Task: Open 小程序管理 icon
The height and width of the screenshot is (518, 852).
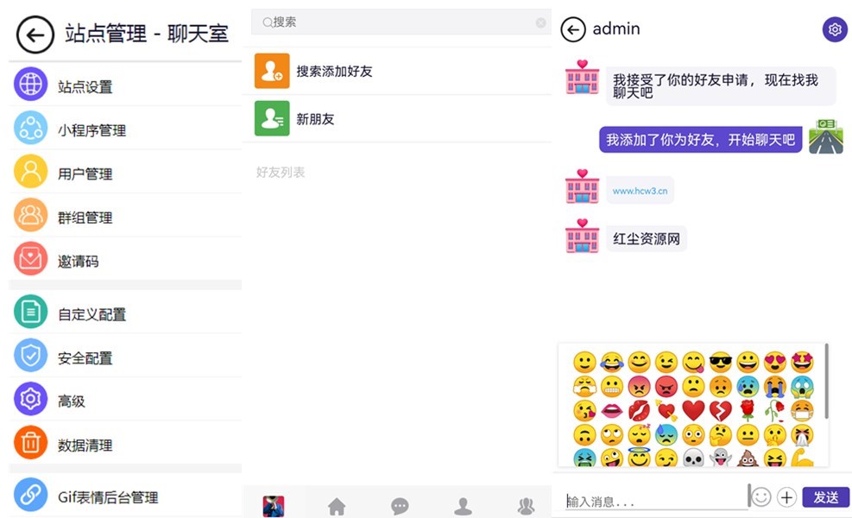Action: 30,128
